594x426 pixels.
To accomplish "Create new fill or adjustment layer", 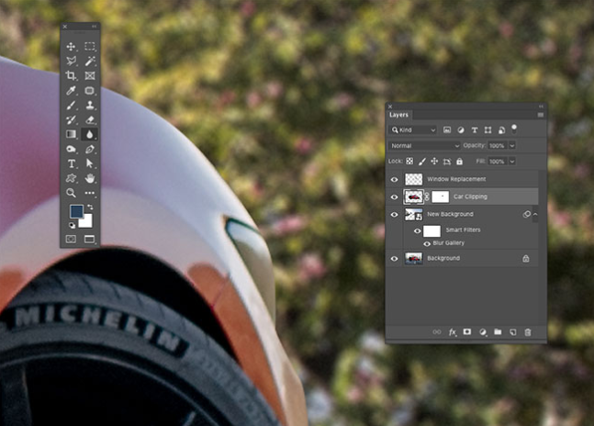I will coord(483,332).
